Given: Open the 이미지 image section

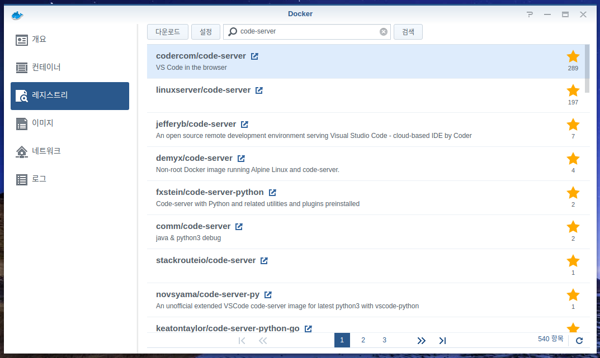Looking at the screenshot, I should (70, 123).
